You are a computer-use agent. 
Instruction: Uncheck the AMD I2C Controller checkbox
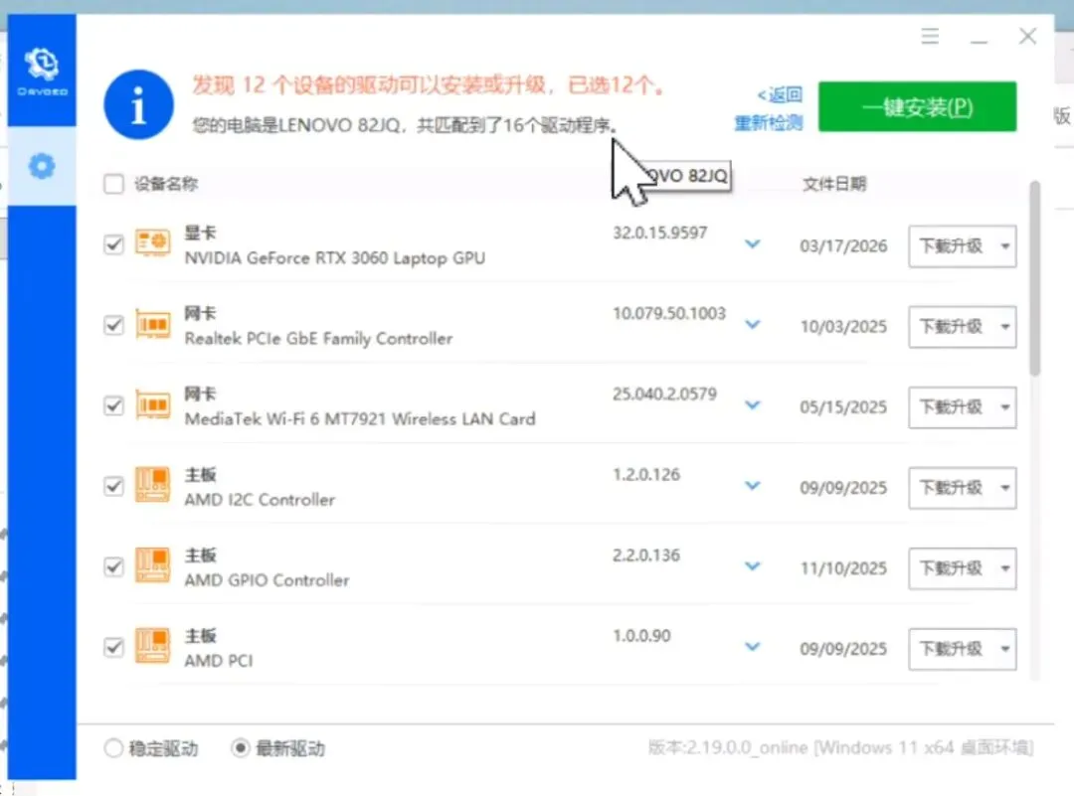point(113,486)
